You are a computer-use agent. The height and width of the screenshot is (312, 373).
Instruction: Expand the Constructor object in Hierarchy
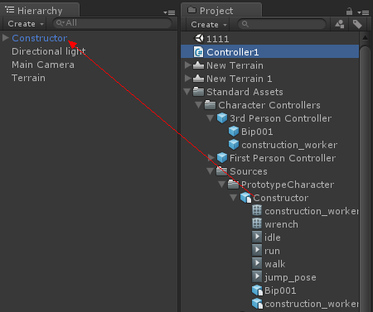(x=6, y=37)
